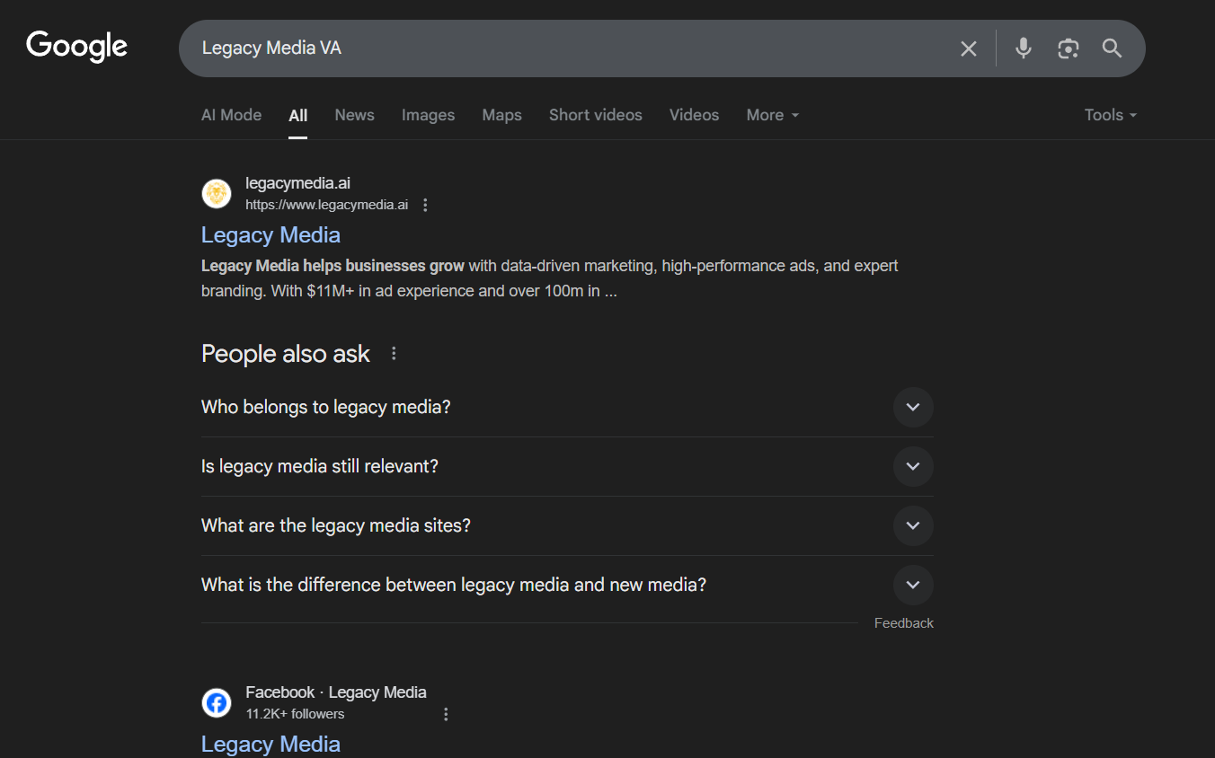1215x758 pixels.
Task: Click the "legacymedia.ai" site name
Action: [297, 183]
